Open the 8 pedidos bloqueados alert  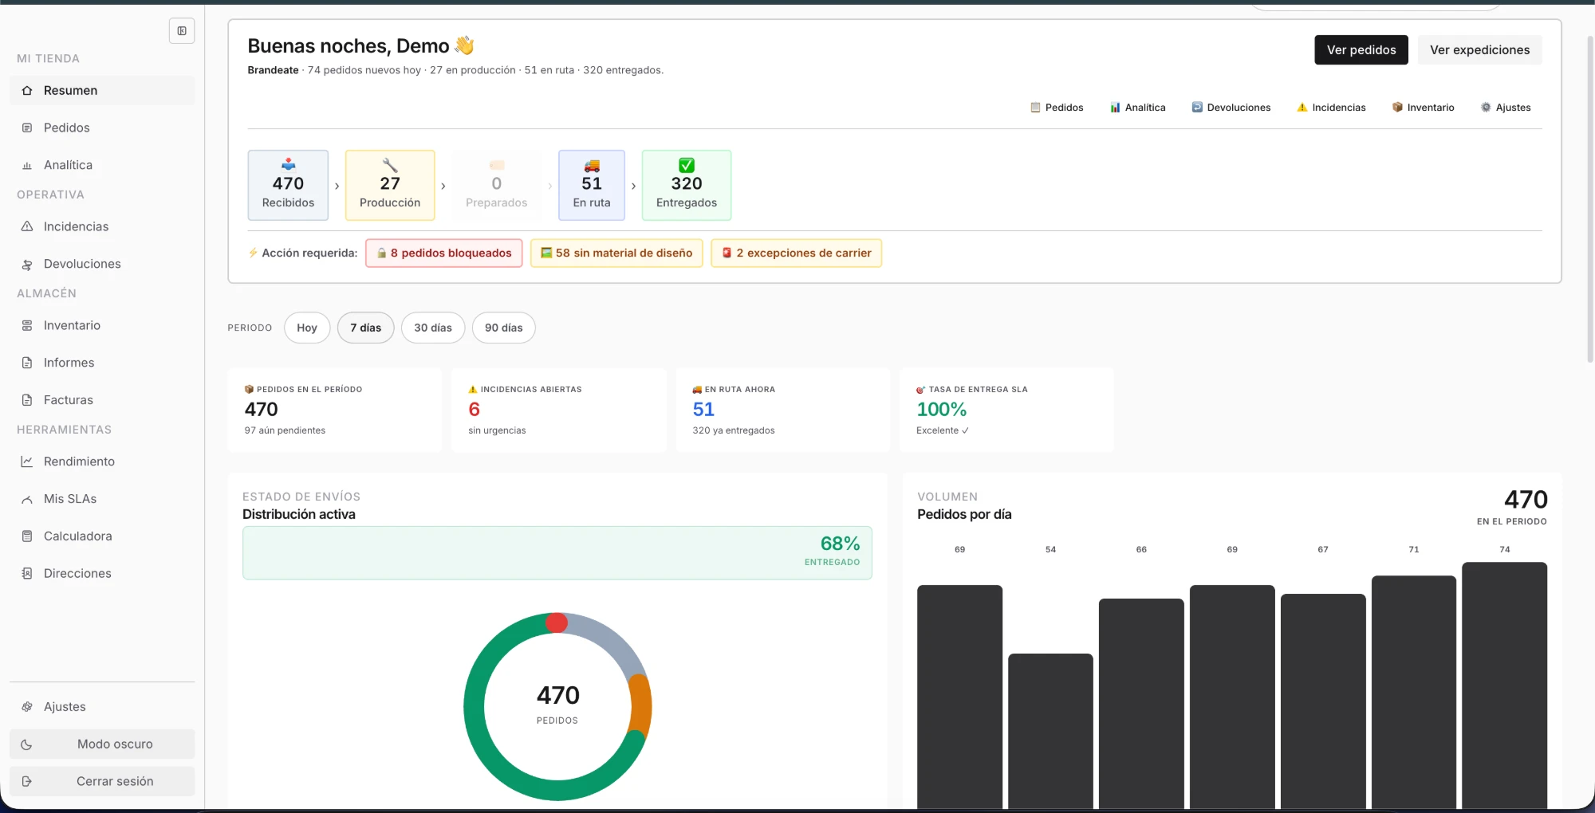tap(444, 253)
